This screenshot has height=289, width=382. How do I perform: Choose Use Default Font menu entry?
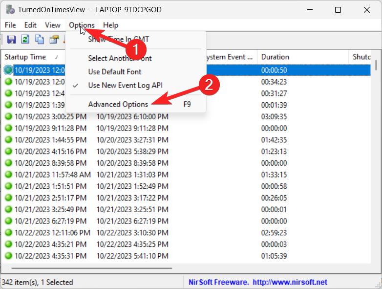(x=135, y=72)
